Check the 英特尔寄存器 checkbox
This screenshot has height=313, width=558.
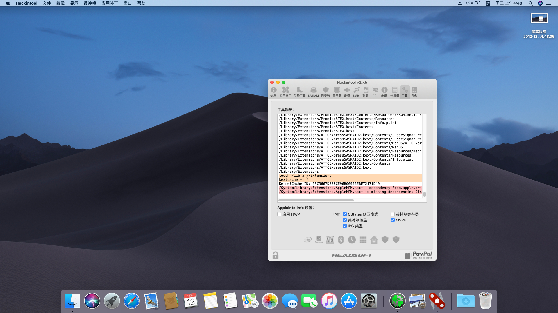(x=393, y=214)
